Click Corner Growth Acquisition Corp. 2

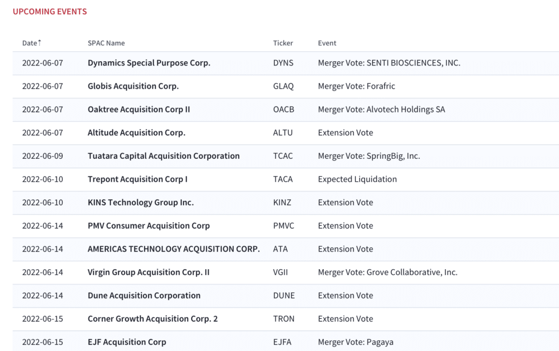153,319
